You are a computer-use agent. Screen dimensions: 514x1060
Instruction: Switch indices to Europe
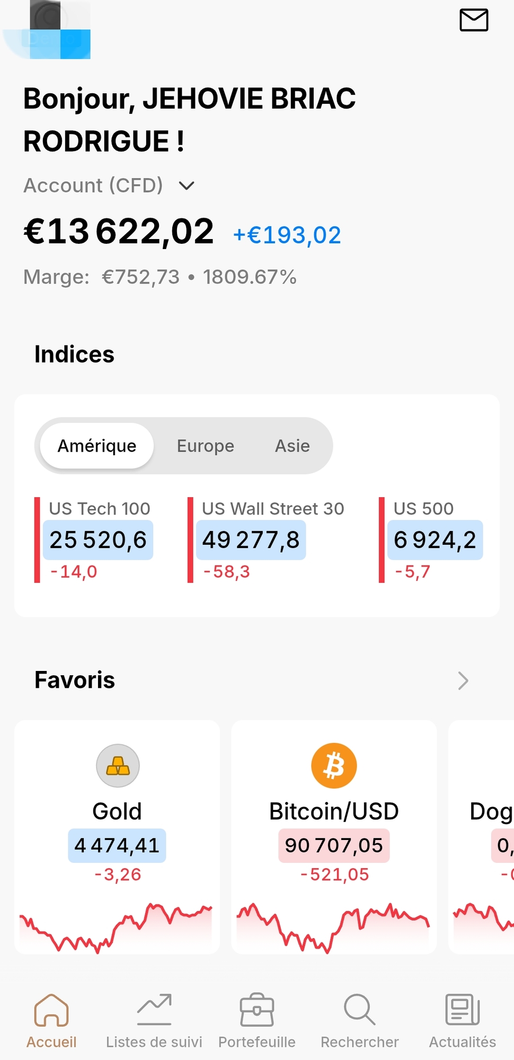click(206, 446)
